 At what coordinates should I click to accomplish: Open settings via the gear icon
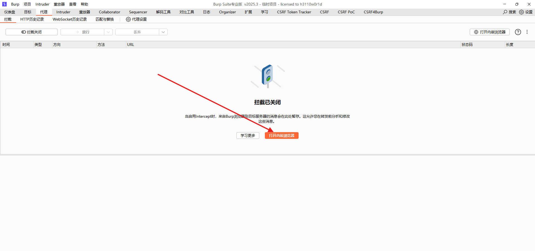pos(521,12)
